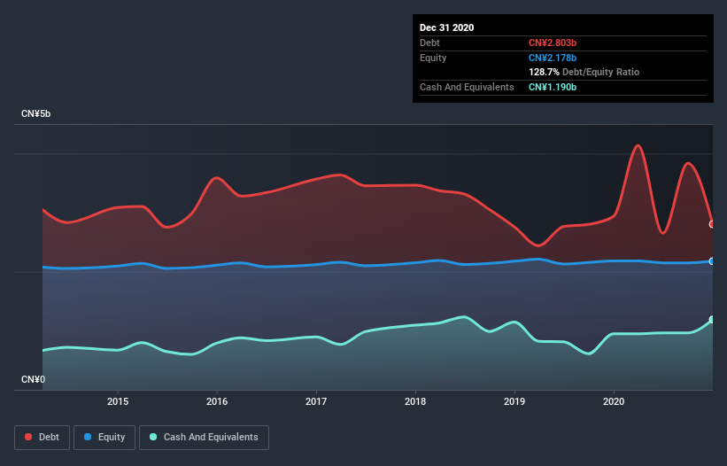The image size is (727, 466).
Task: Click the Debt label in the tooltip
Action: point(429,43)
